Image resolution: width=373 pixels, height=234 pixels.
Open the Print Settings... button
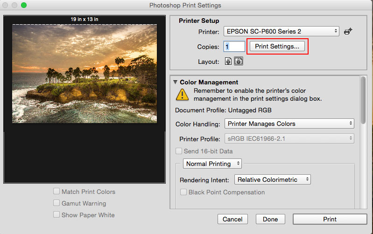point(277,46)
